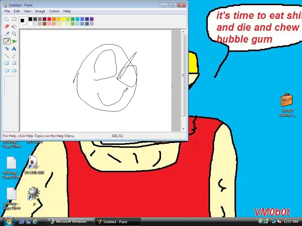Choose the Curve tool
The height and width of the screenshot is (226, 302).
coord(14,56)
